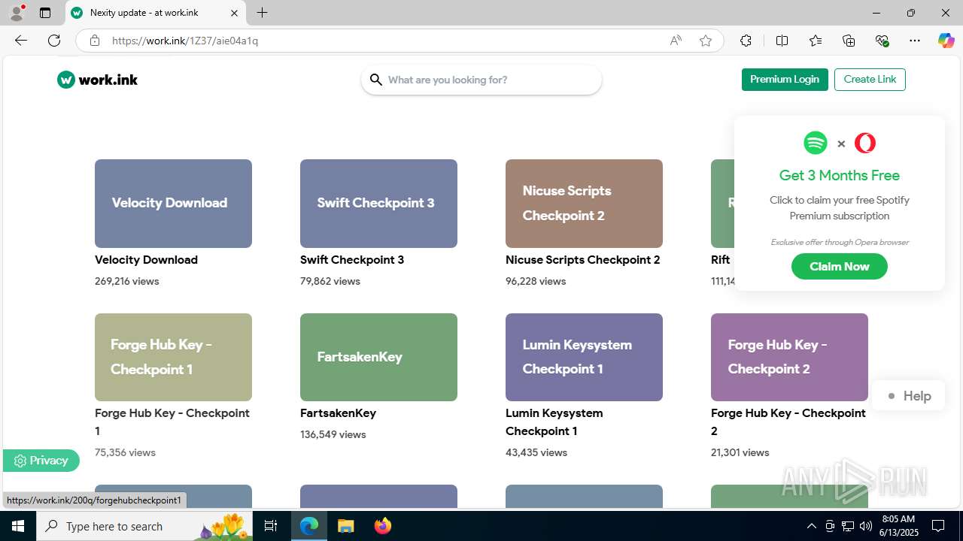Click the browser address bar URL
This screenshot has width=963, height=541.
pyautogui.click(x=185, y=41)
